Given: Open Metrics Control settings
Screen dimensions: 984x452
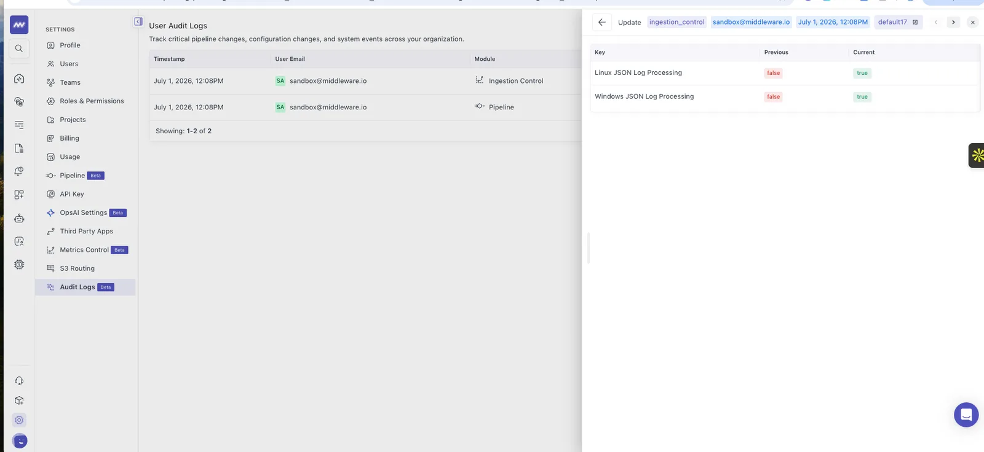Looking at the screenshot, I should pos(85,250).
